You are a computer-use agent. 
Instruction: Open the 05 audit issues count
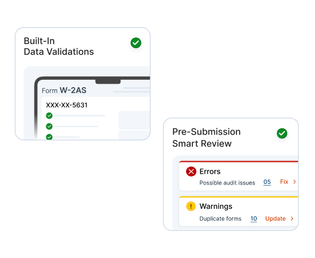click(267, 182)
